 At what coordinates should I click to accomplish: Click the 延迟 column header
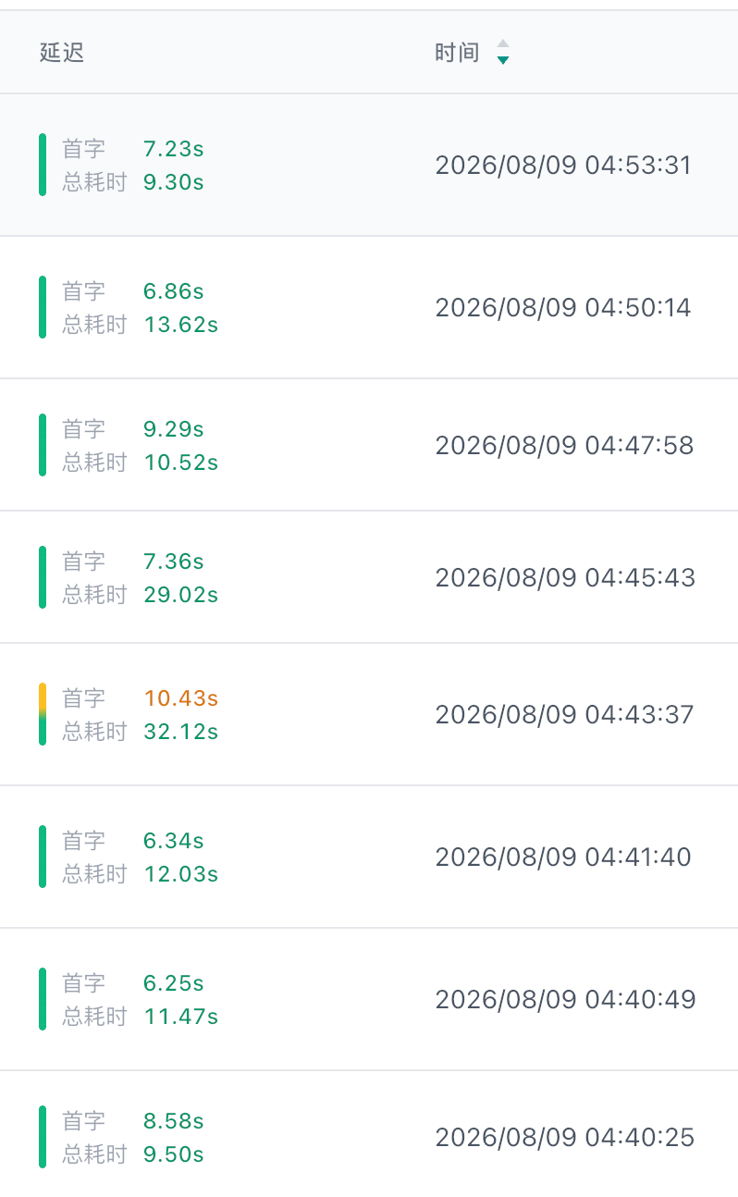[62, 52]
